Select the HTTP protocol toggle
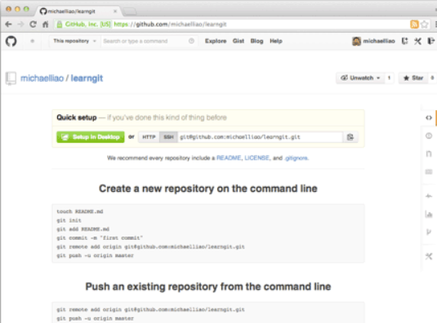 [149, 137]
